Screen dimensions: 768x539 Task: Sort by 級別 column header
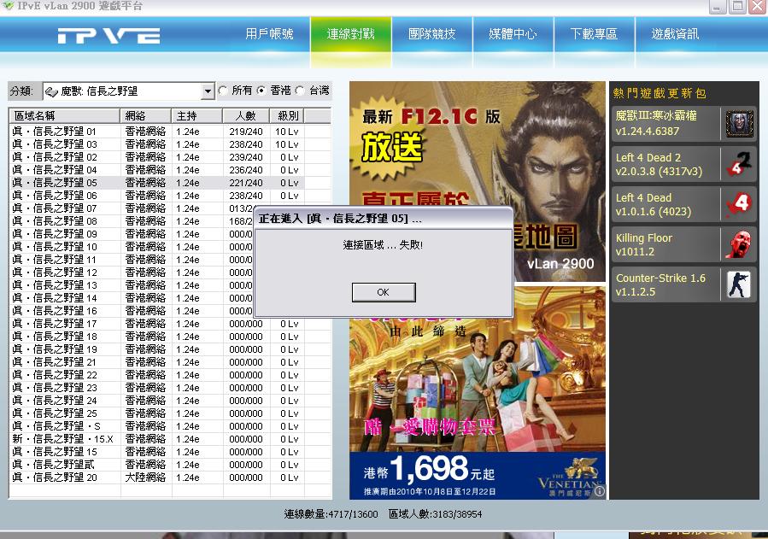(288, 116)
